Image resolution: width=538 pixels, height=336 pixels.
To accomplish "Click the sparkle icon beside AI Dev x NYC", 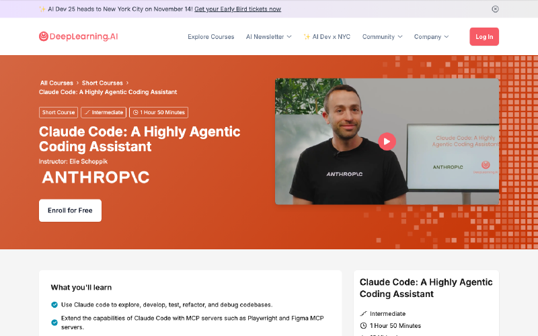I will [x=307, y=37].
